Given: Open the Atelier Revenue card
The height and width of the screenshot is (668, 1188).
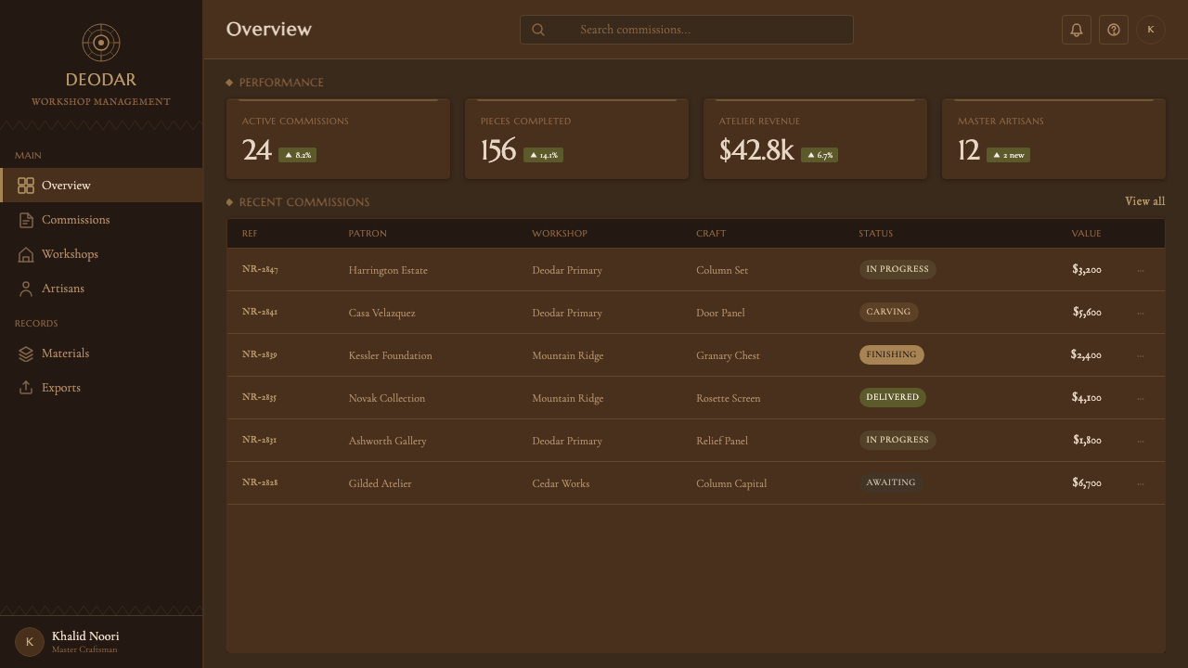Looking at the screenshot, I should tap(815, 139).
